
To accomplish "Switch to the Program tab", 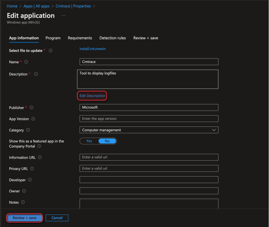I will click(x=53, y=38).
